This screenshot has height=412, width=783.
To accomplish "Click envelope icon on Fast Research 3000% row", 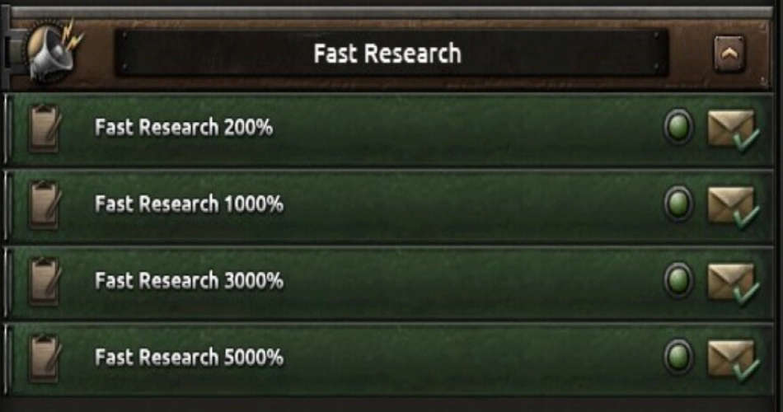I will [731, 282].
